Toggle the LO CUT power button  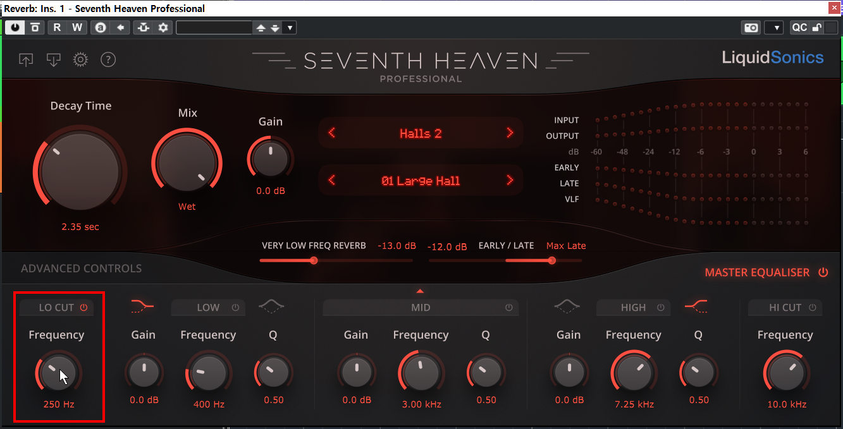(x=84, y=307)
